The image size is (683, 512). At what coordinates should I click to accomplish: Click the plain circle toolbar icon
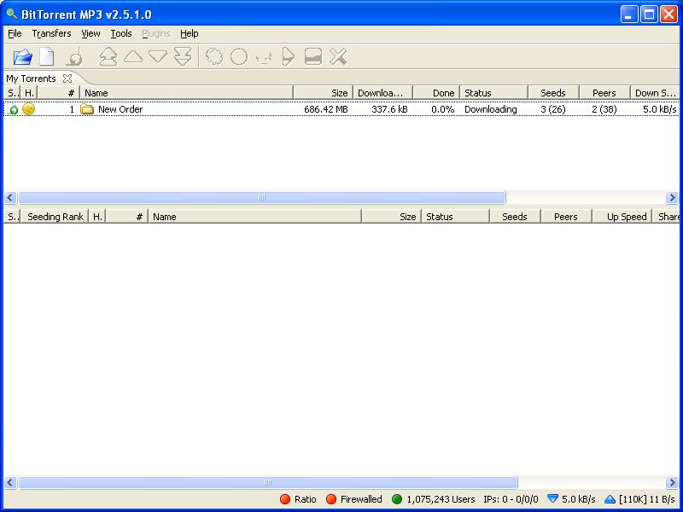point(239,57)
